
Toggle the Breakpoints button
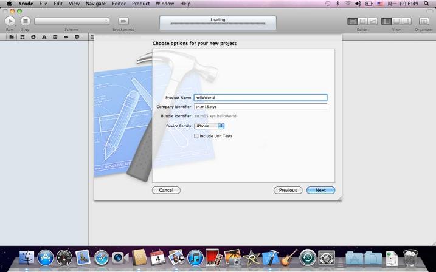[x=123, y=21]
